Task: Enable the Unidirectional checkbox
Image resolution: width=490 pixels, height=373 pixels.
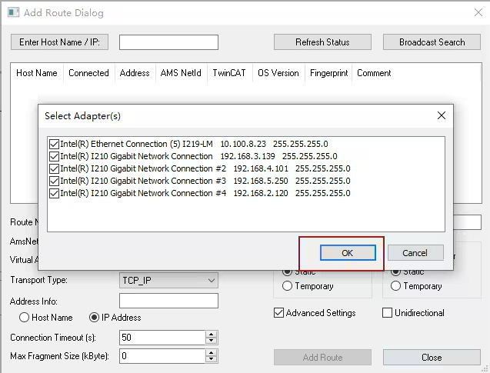Action: coord(388,313)
